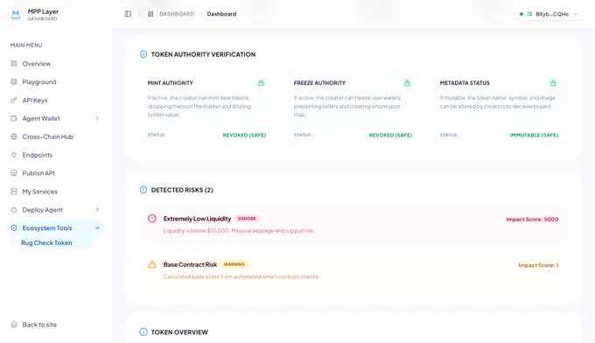595x343 pixels.
Task: Open API Keys page
Action: coord(55,100)
